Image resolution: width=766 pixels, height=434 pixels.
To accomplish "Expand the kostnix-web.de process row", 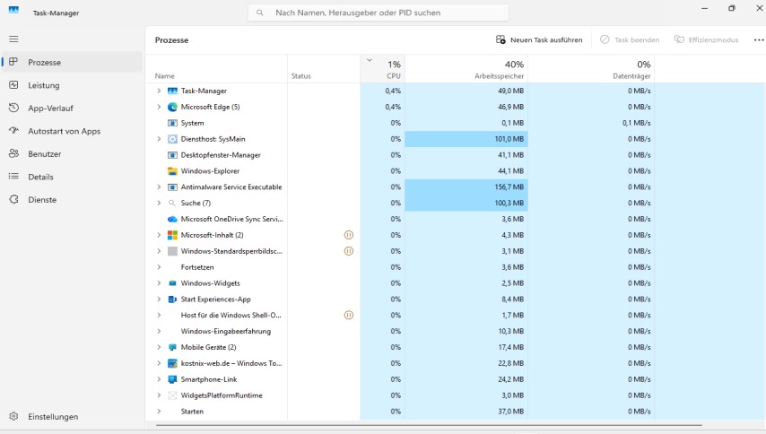I will 159,363.
